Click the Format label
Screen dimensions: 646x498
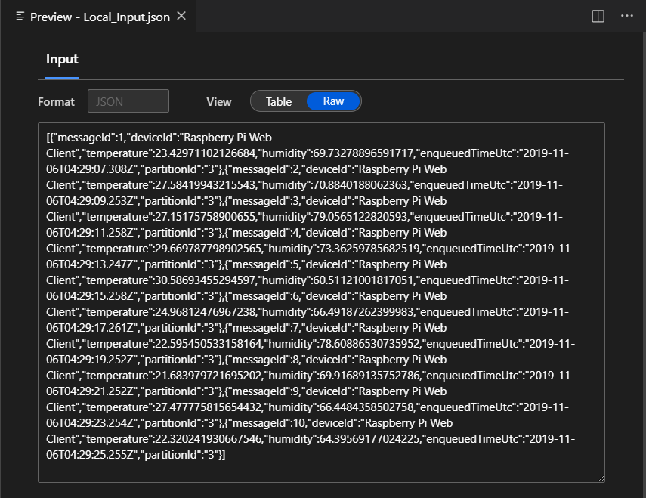[56, 102]
